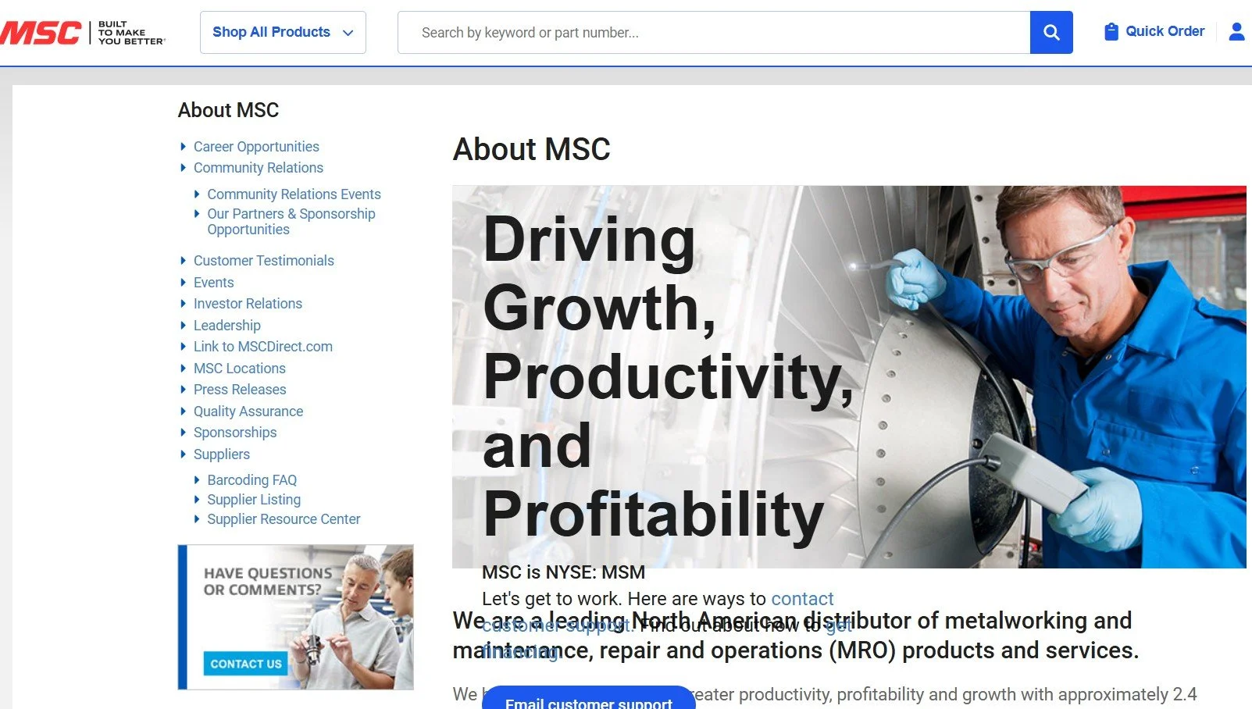Open Quick Order link

pos(1165,31)
